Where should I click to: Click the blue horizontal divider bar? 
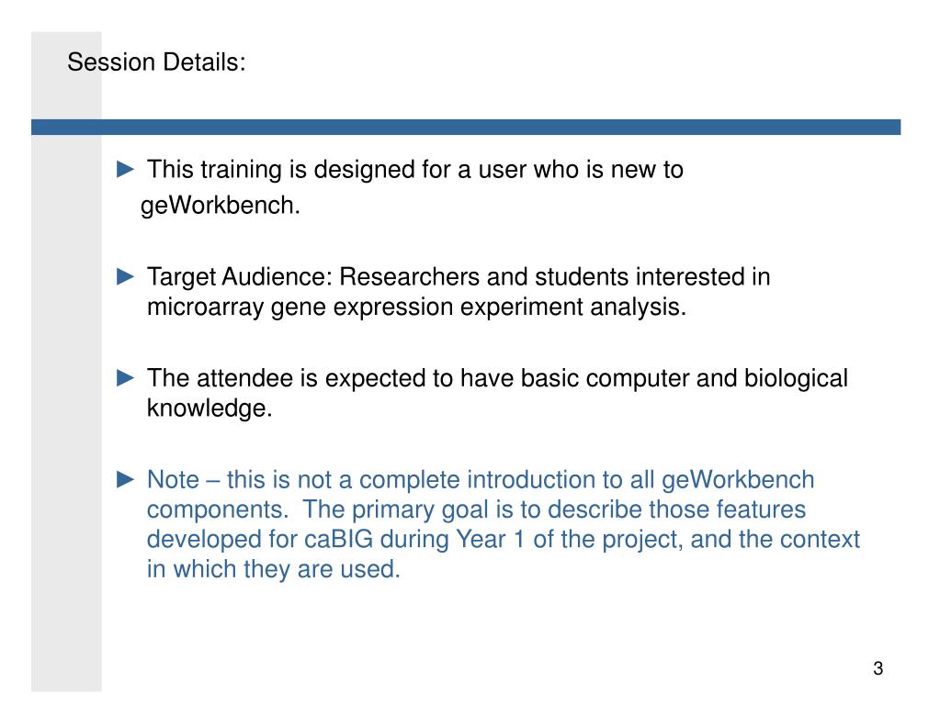pos(466,127)
